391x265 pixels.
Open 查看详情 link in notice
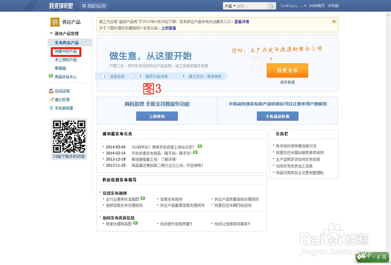pyautogui.click(x=242, y=21)
